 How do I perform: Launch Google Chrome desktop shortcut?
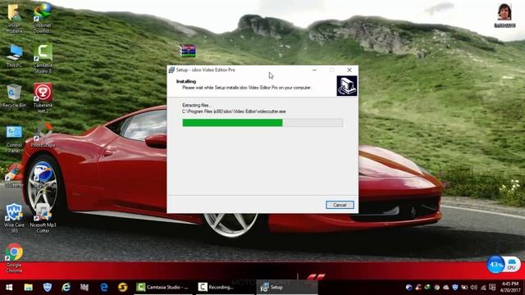14,258
